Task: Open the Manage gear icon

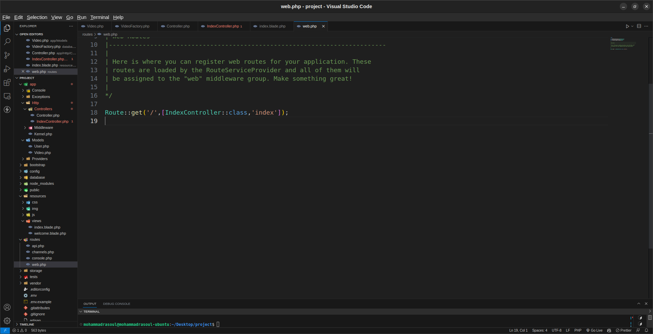Action: click(x=7, y=321)
